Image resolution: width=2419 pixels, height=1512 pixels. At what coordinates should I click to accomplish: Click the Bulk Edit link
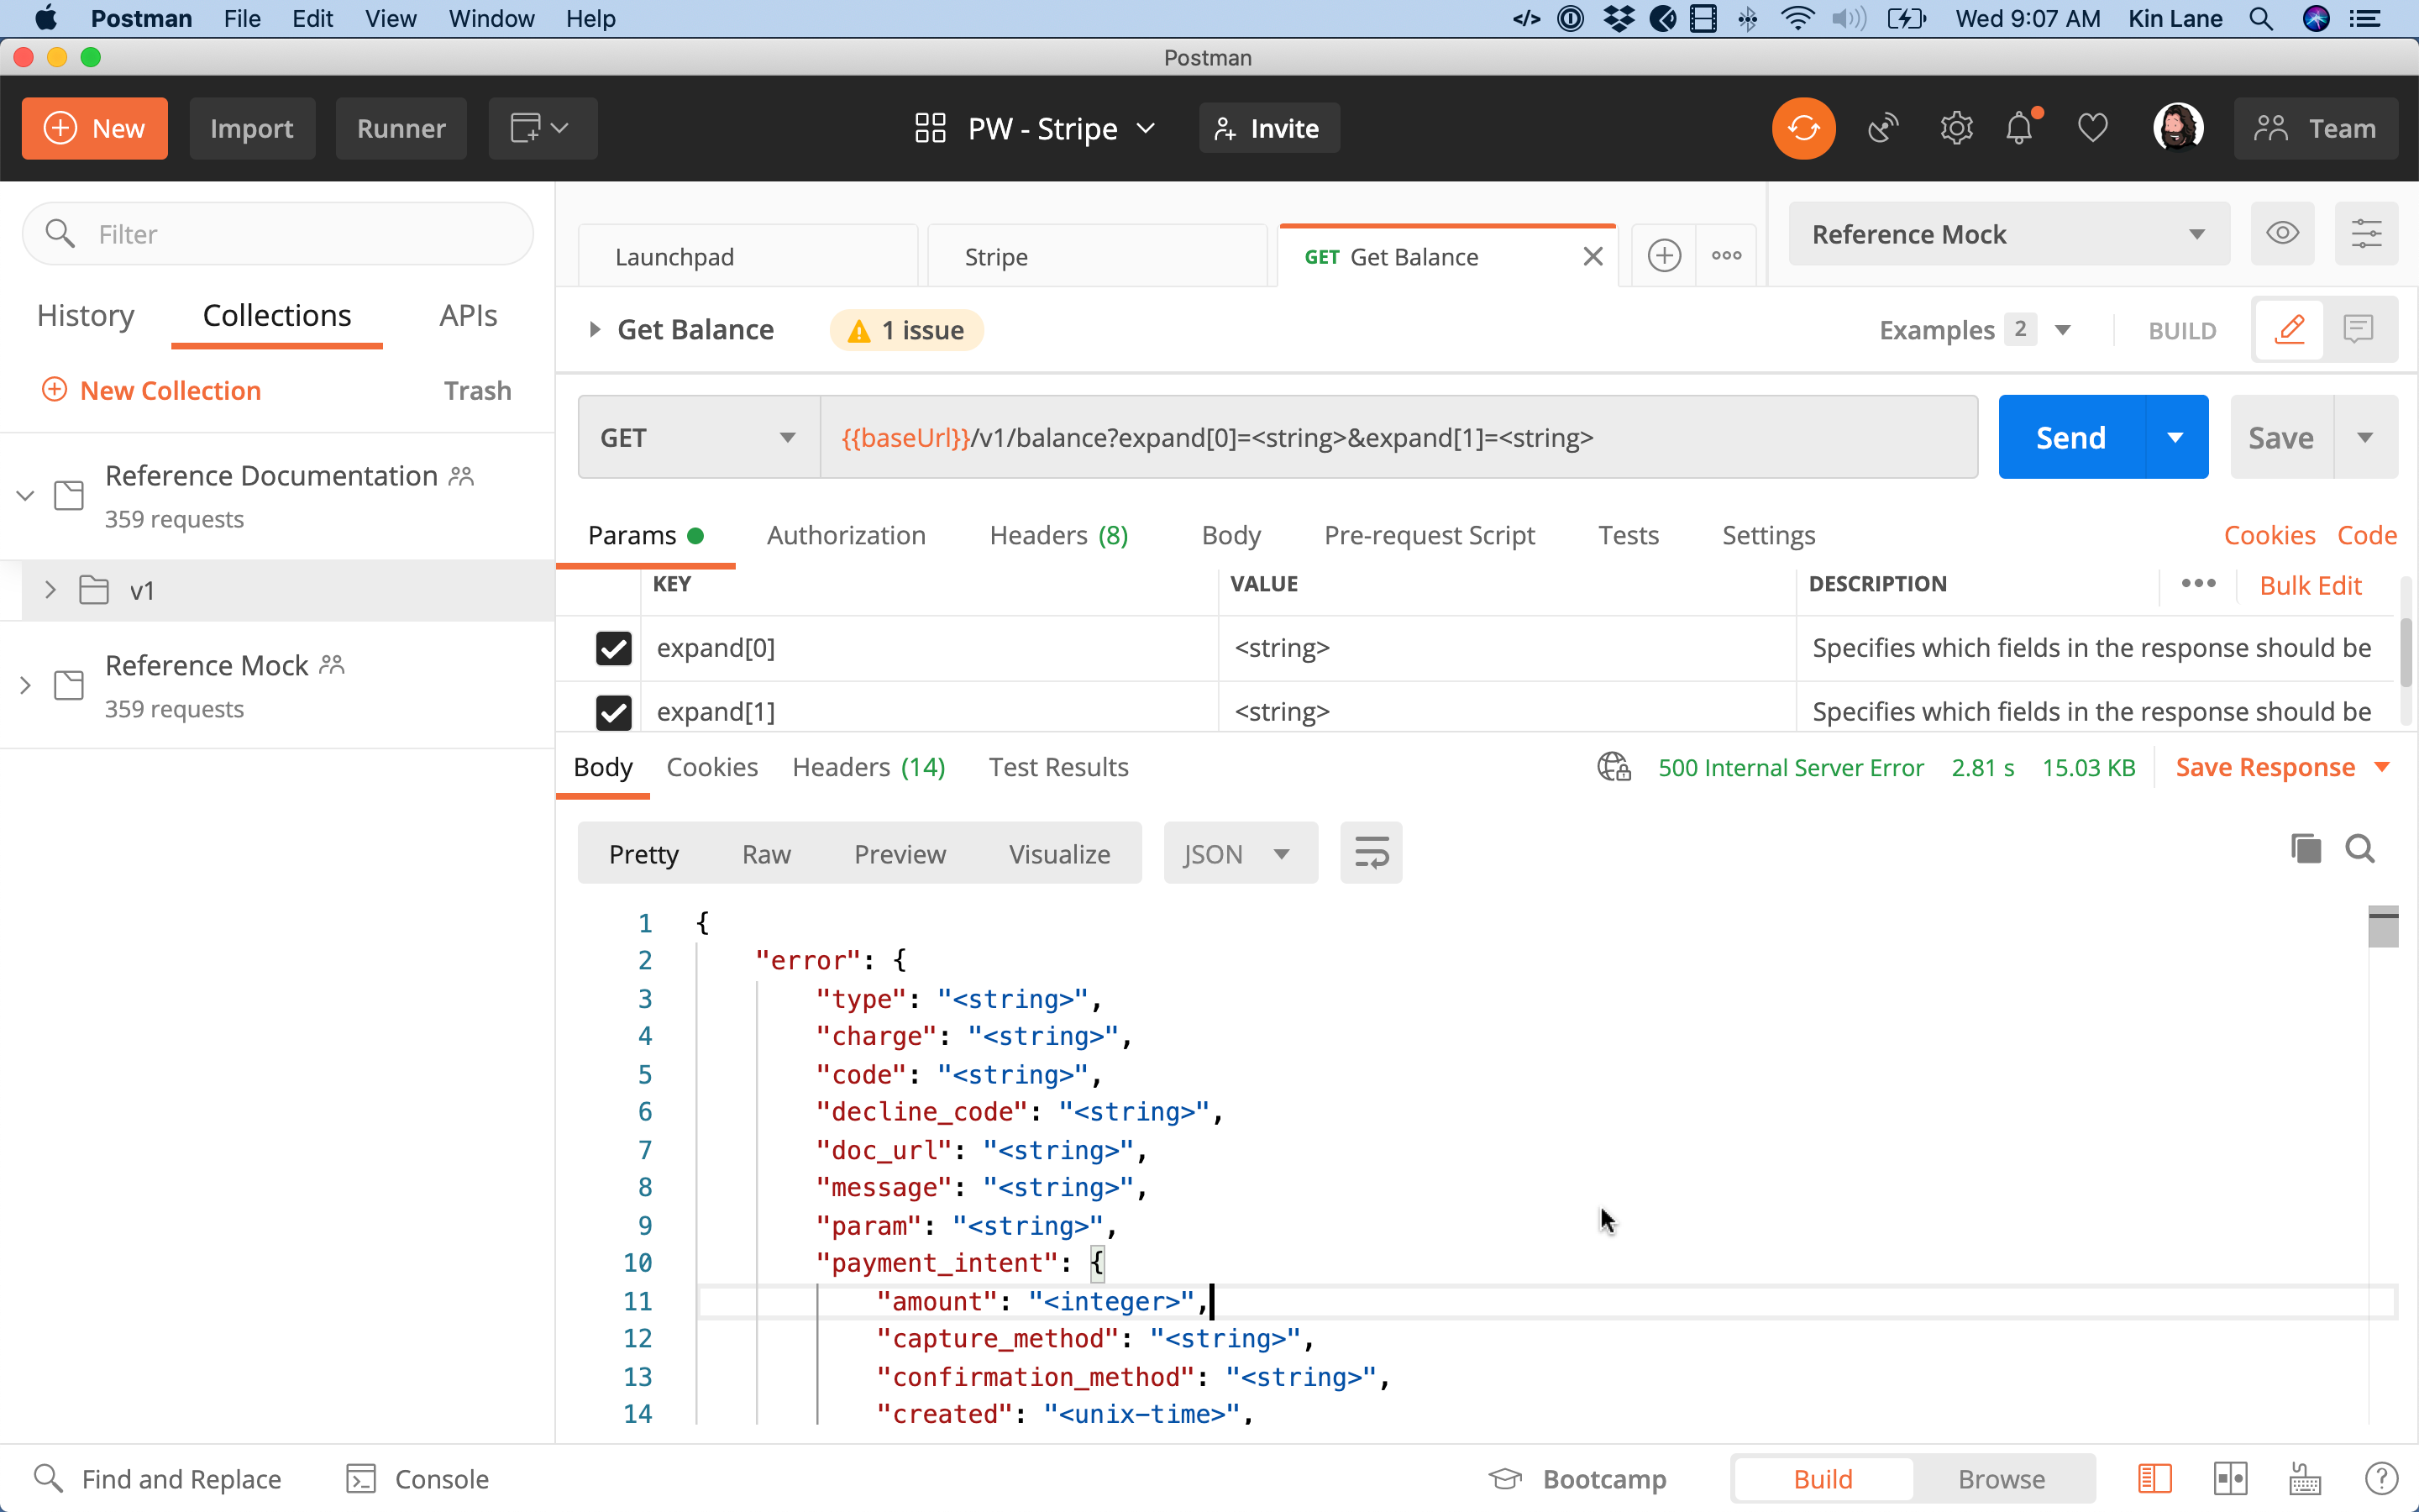[2310, 585]
